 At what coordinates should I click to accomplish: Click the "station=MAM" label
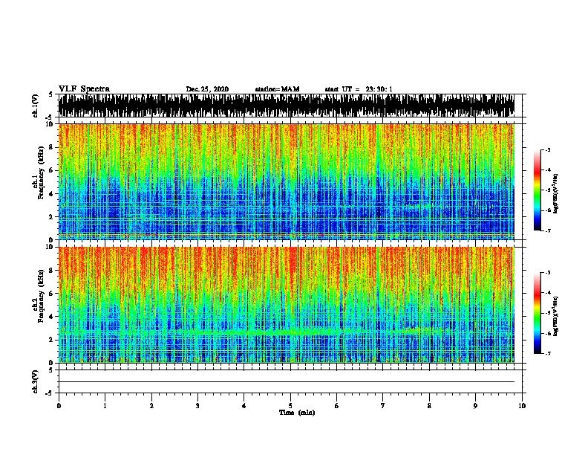(277, 89)
